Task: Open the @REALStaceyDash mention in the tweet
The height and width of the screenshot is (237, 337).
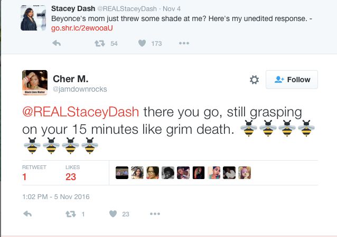Action: coord(81,113)
